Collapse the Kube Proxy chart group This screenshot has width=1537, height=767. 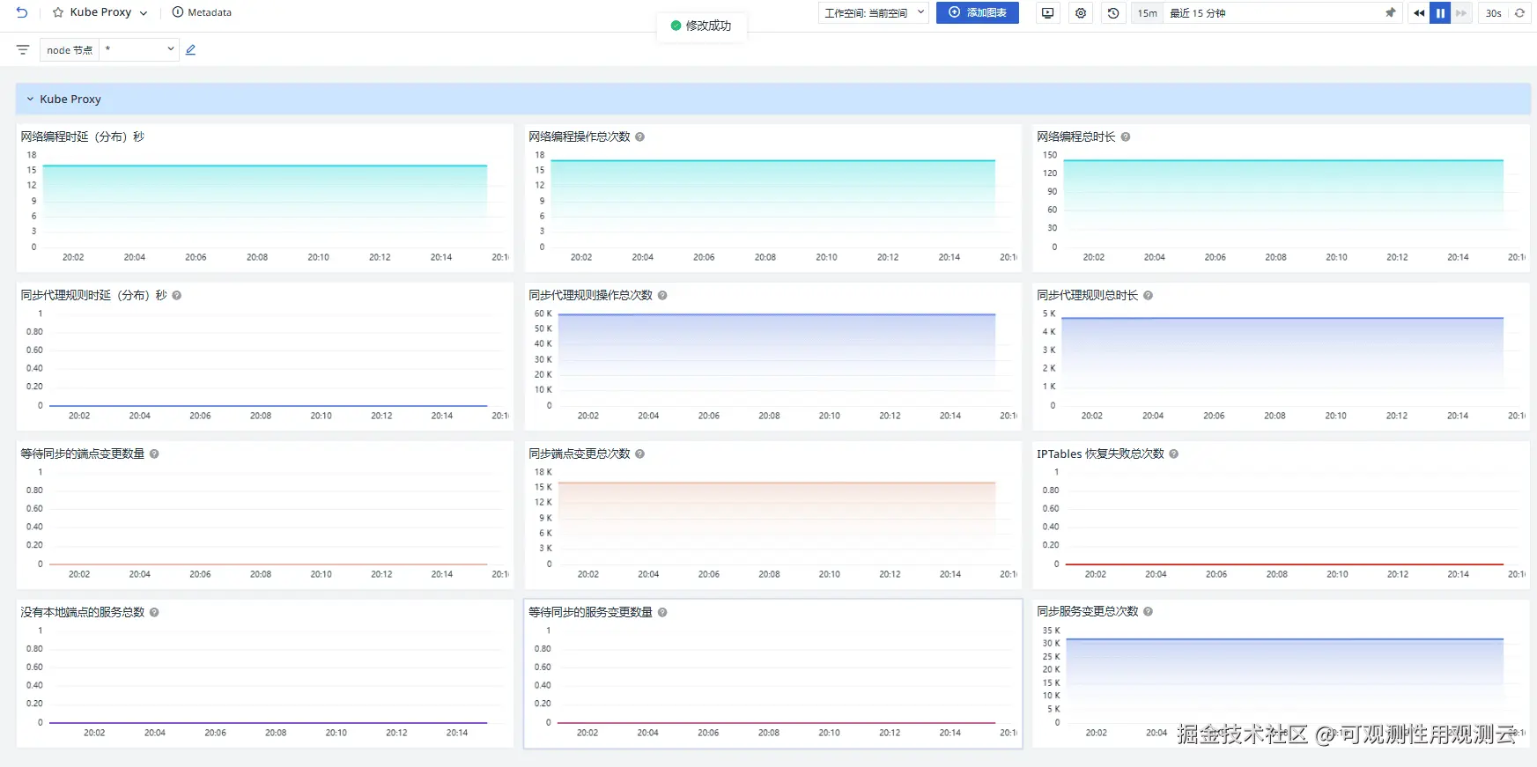(30, 100)
